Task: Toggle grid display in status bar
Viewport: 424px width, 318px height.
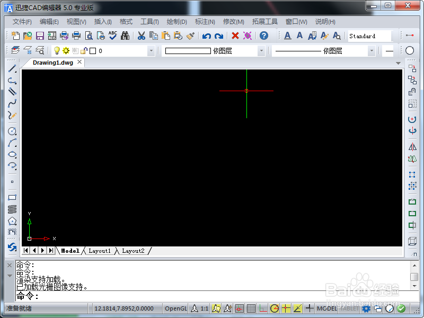Action: [251, 308]
